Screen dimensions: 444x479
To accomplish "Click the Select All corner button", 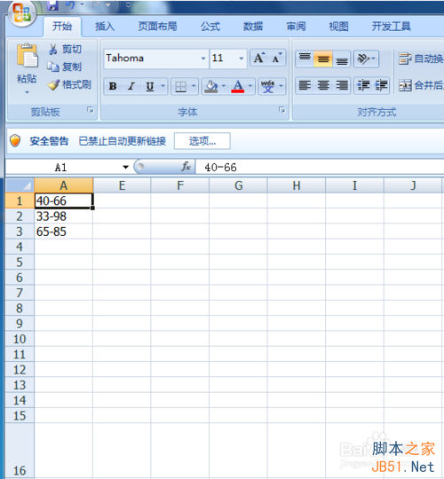I will coord(20,185).
